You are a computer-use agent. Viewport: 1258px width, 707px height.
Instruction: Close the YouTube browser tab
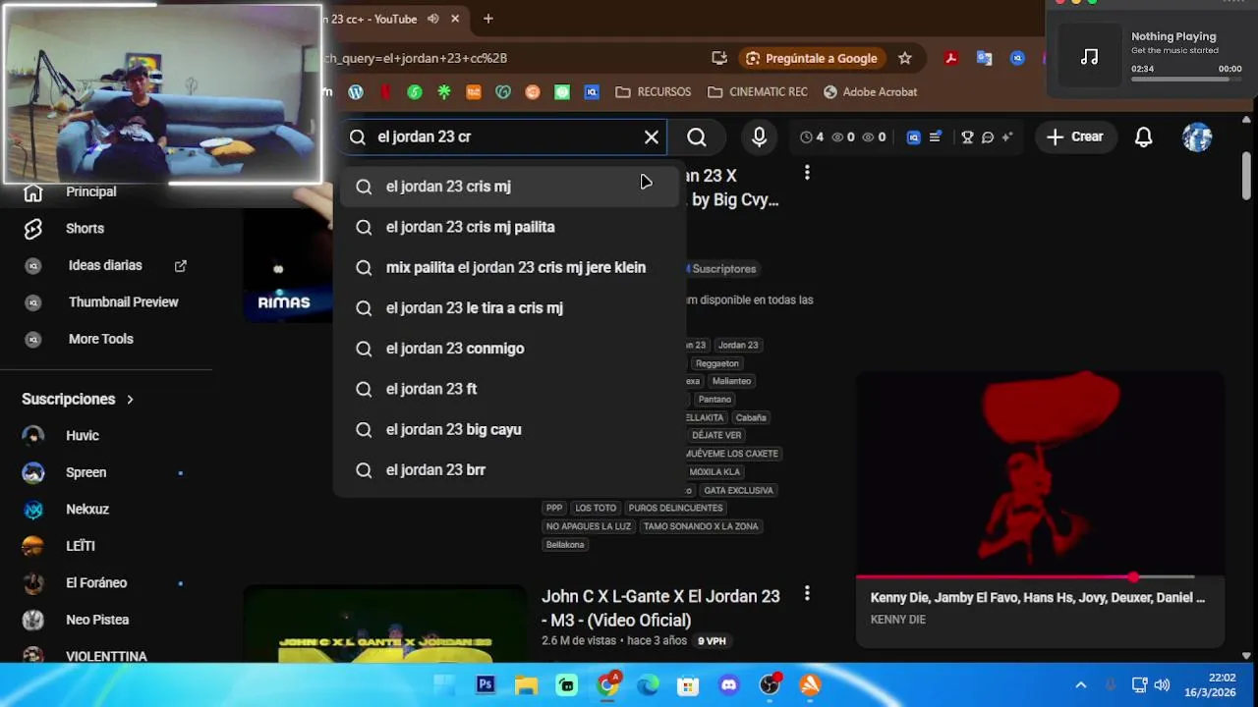455,19
